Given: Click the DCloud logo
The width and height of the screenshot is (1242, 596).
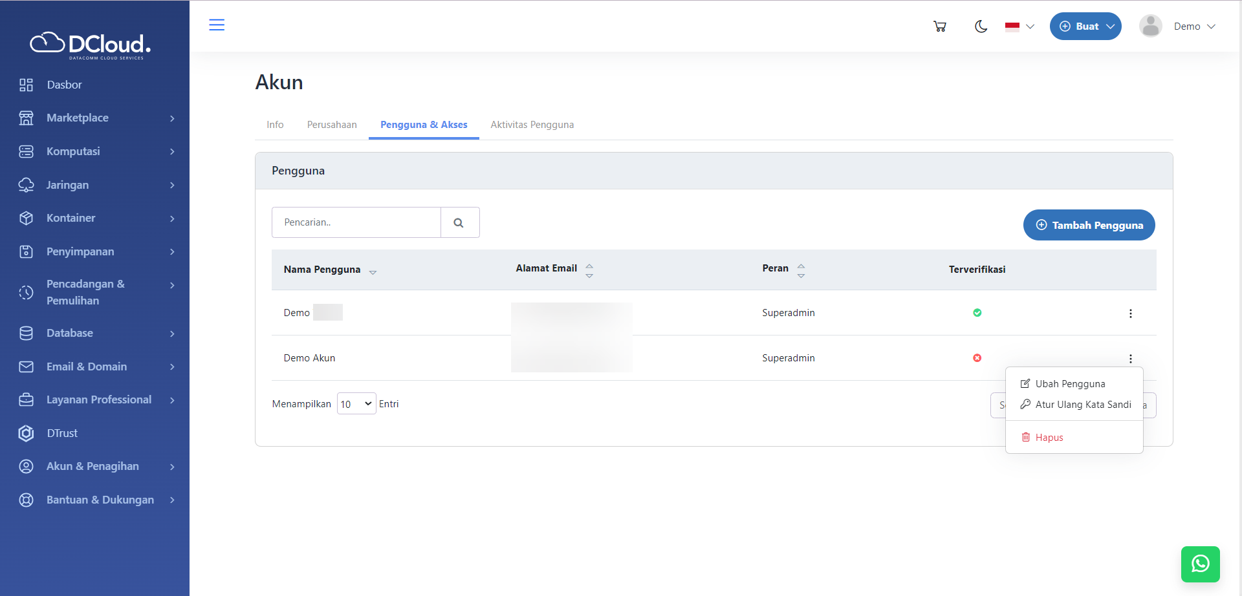Looking at the screenshot, I should coord(91,45).
